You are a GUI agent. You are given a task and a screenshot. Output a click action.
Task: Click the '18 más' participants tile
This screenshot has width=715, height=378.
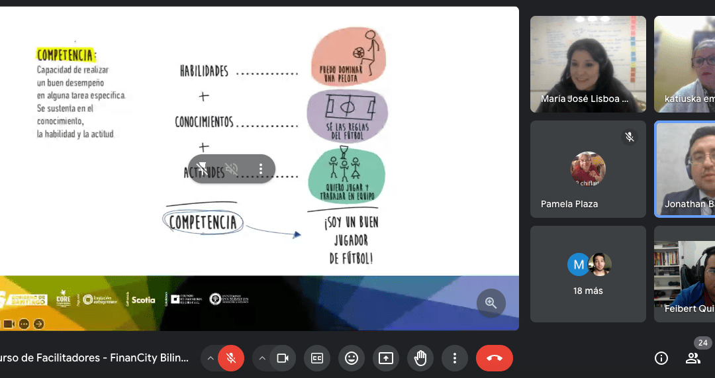point(588,274)
